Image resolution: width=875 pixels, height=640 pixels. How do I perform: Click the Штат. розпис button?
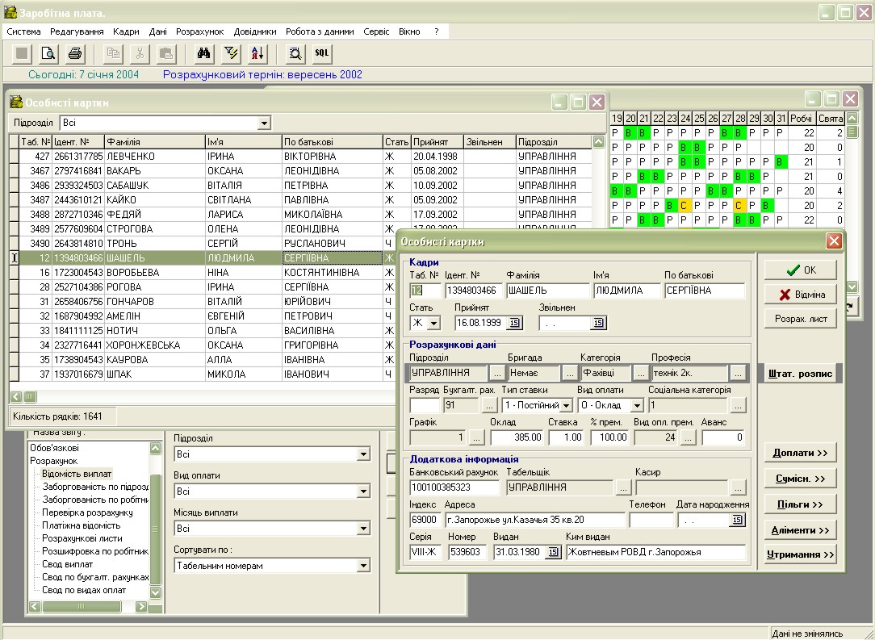pos(800,374)
